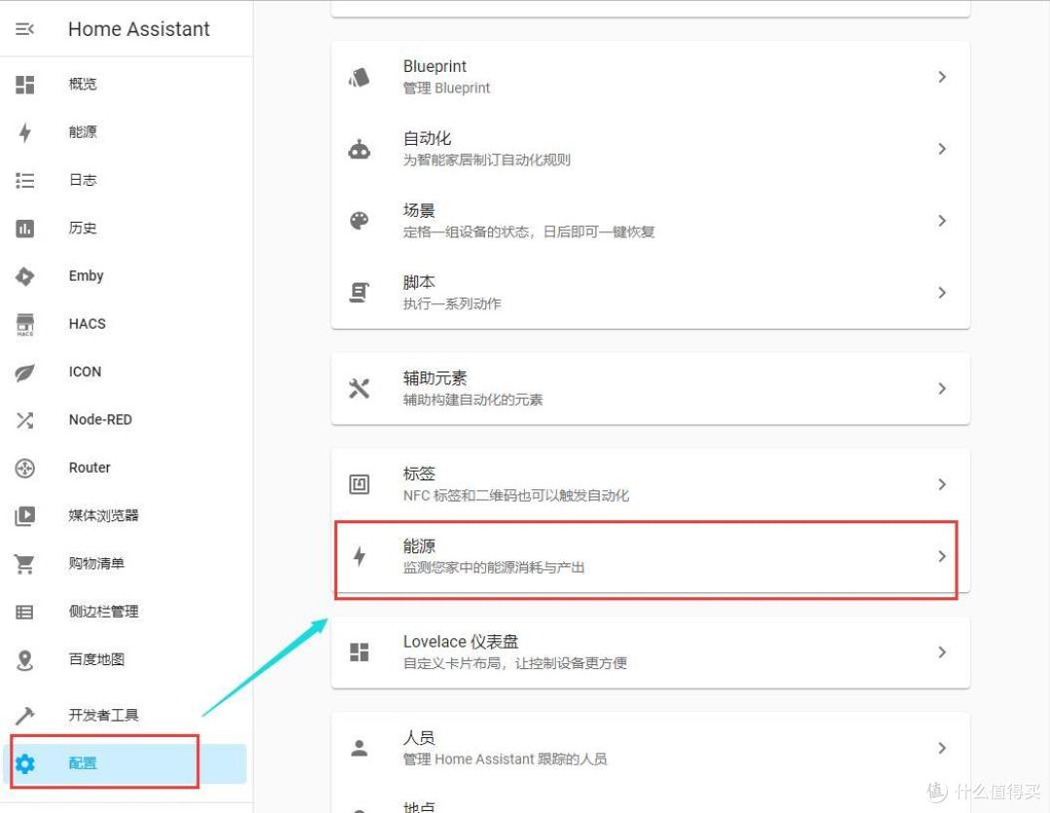Open the 自动化 settings title

tap(427, 138)
